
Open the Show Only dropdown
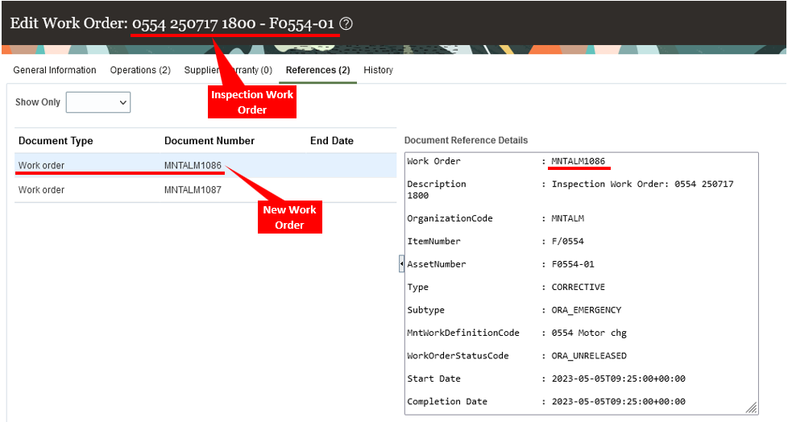point(98,102)
